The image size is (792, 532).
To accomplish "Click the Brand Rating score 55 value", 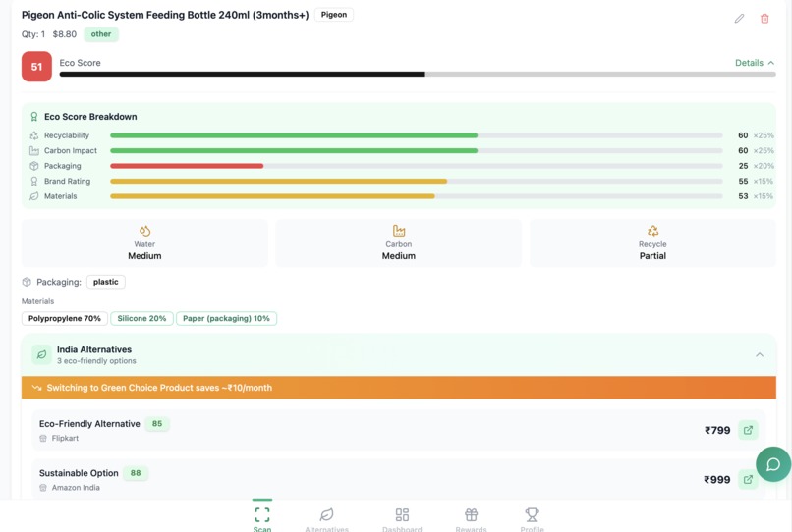I will pos(743,181).
